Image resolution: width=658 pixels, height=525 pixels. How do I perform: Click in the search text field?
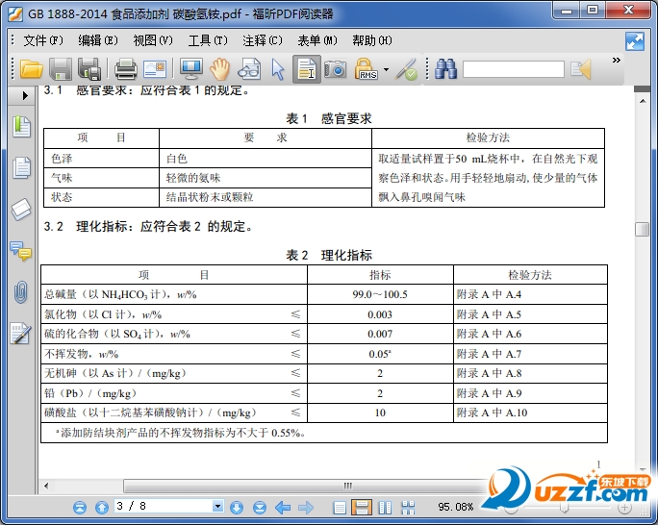pyautogui.click(x=514, y=69)
